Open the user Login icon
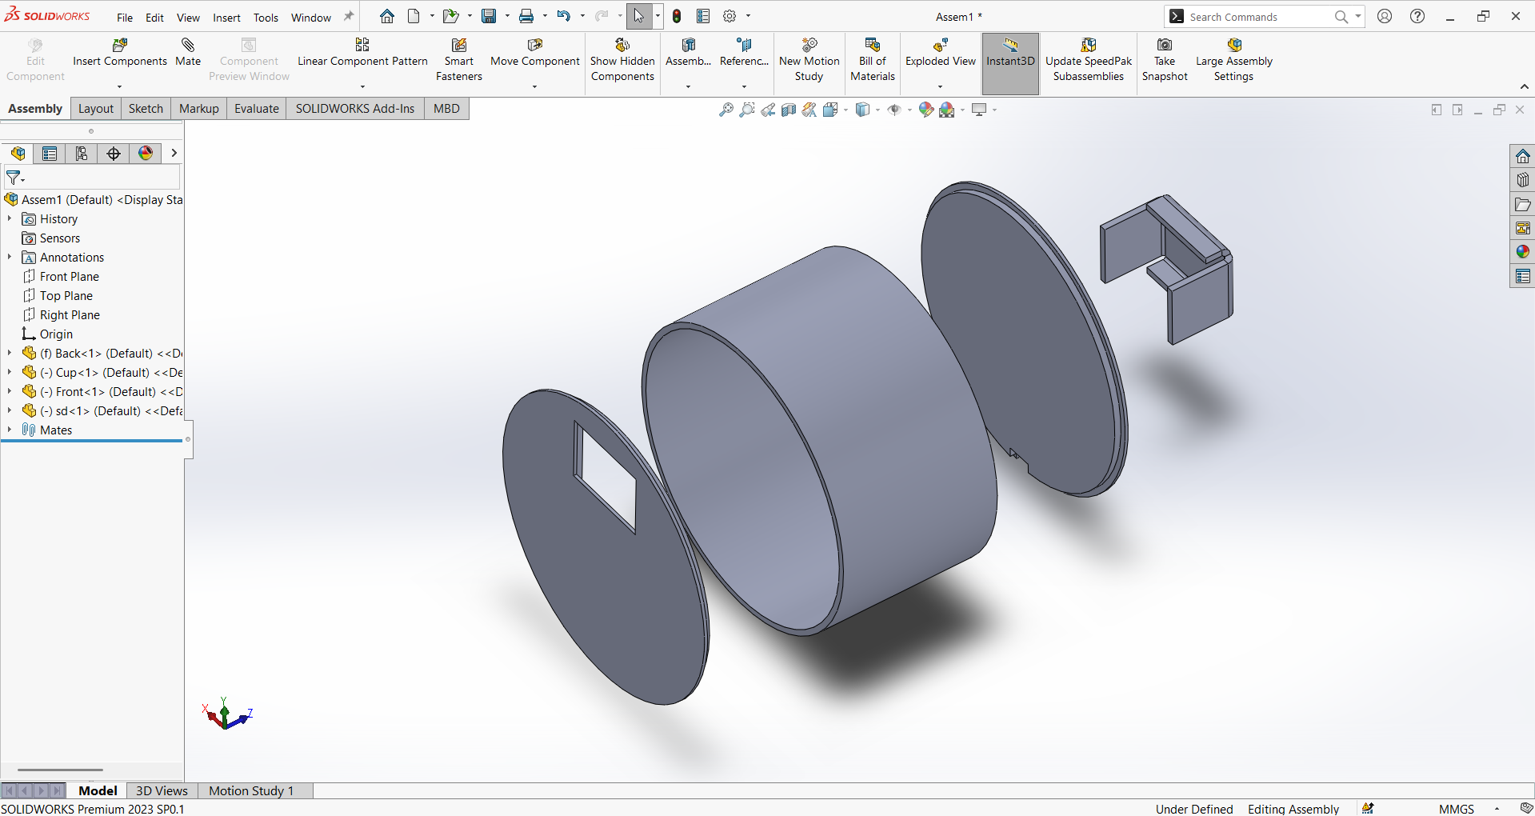 [1385, 16]
